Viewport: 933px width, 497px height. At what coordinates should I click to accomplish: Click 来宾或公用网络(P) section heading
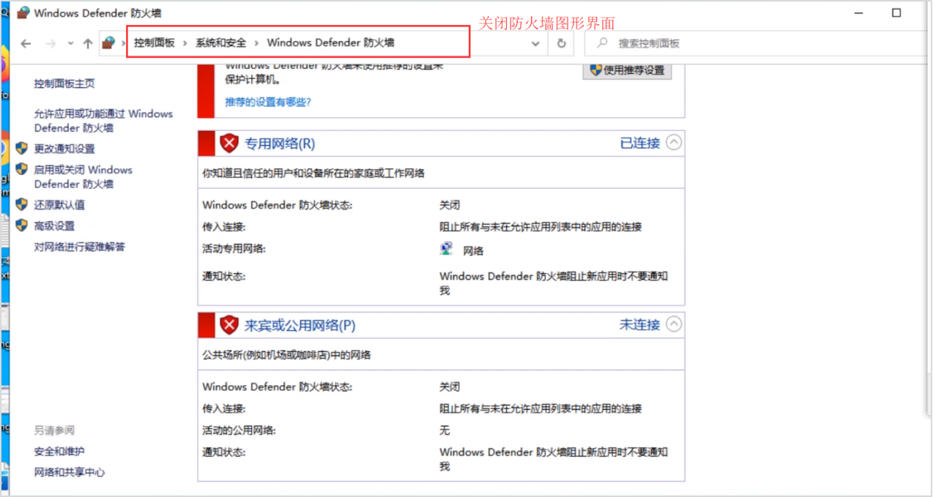pos(300,325)
